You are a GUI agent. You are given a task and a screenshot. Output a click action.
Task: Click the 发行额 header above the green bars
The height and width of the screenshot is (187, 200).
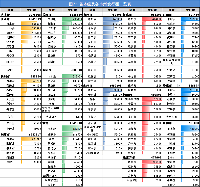(x=72, y=10)
